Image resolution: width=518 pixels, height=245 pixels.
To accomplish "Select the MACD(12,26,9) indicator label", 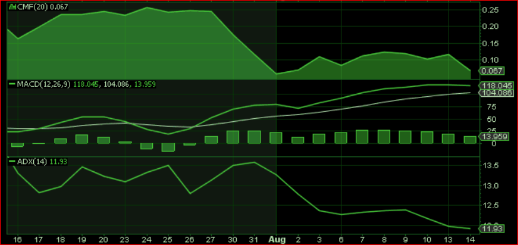I will (44, 84).
